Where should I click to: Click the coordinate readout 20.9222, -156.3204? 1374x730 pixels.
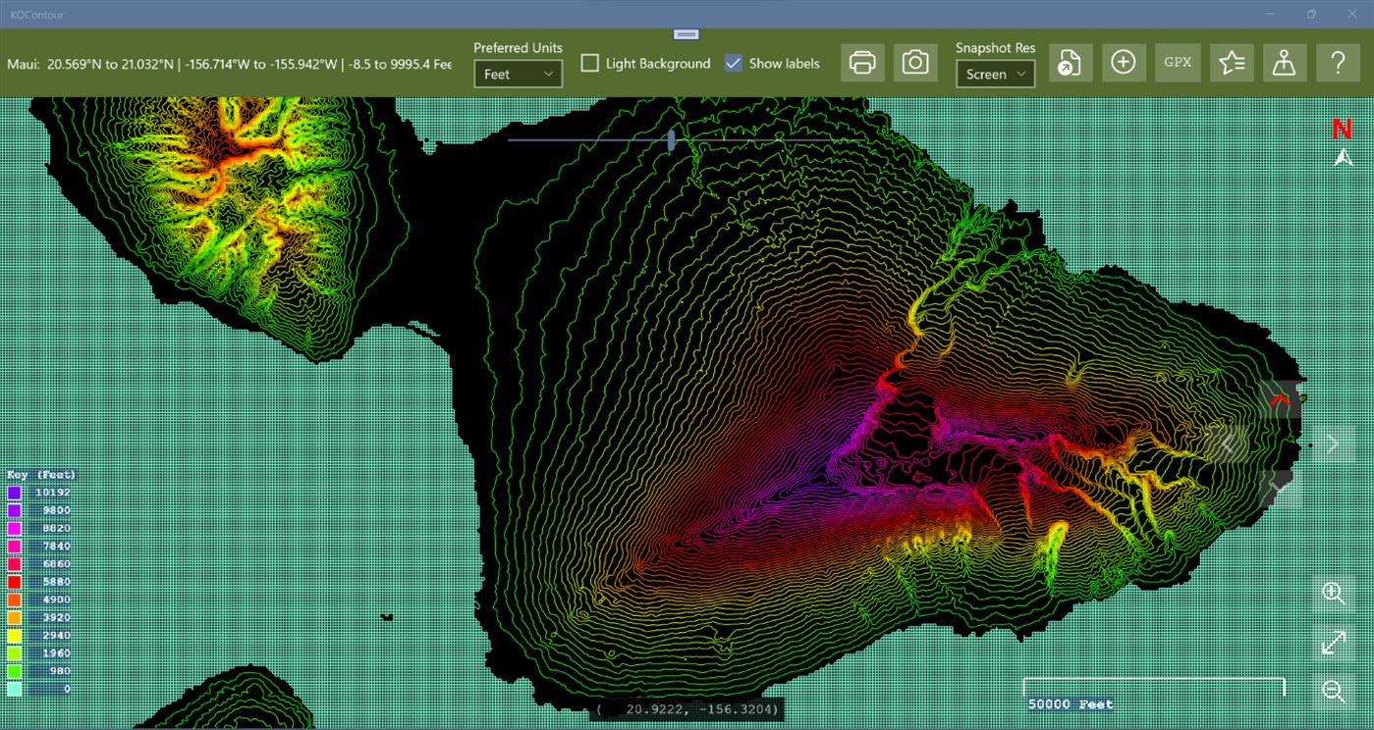[687, 708]
